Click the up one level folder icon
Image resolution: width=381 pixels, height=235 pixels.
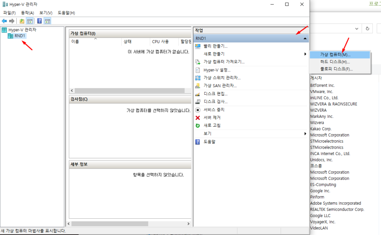[x=22, y=21]
